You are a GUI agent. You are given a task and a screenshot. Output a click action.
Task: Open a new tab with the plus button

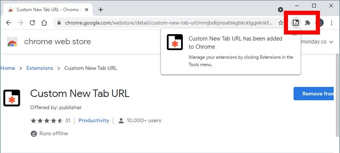[x=100, y=10]
